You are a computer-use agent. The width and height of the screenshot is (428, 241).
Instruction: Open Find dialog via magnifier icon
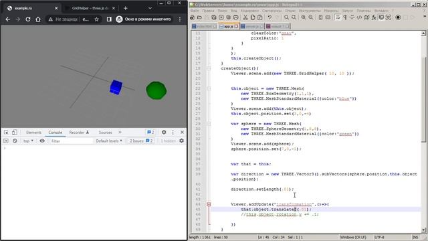(286, 17)
